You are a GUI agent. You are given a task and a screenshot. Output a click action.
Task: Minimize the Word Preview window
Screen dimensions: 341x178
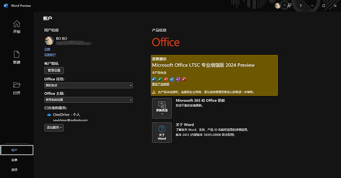click(312, 5)
